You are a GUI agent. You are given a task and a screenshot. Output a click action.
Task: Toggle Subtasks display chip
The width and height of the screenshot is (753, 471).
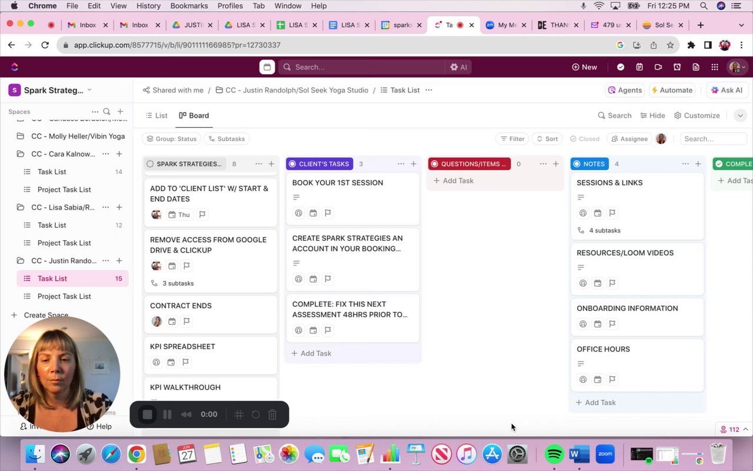226,139
